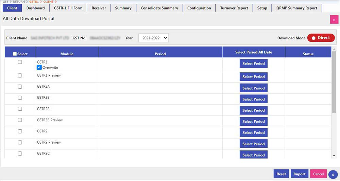Click the Reset button
This screenshot has height=181, width=340.
281,174
